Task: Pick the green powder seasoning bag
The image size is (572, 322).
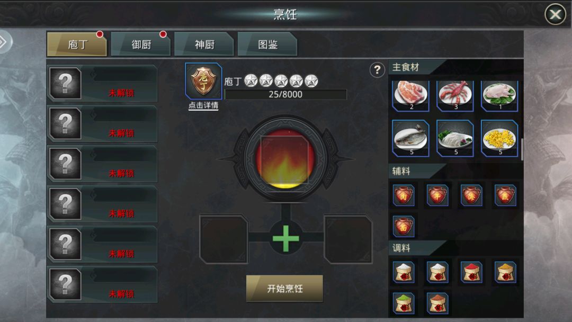Action: tap(404, 303)
